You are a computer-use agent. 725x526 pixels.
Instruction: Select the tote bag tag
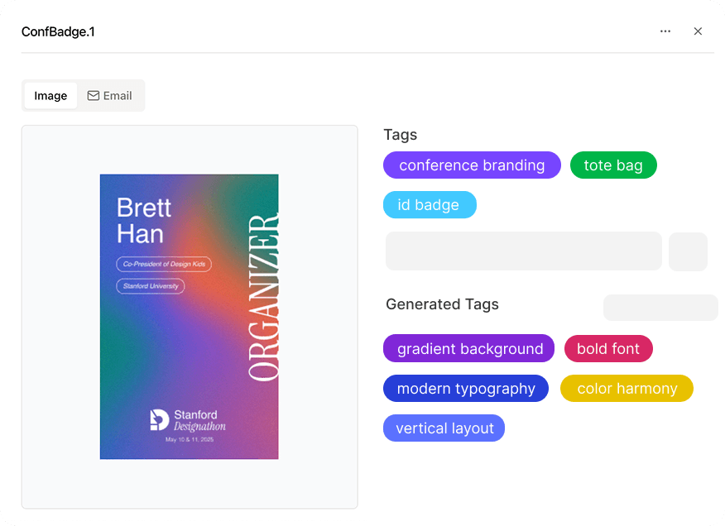613,165
